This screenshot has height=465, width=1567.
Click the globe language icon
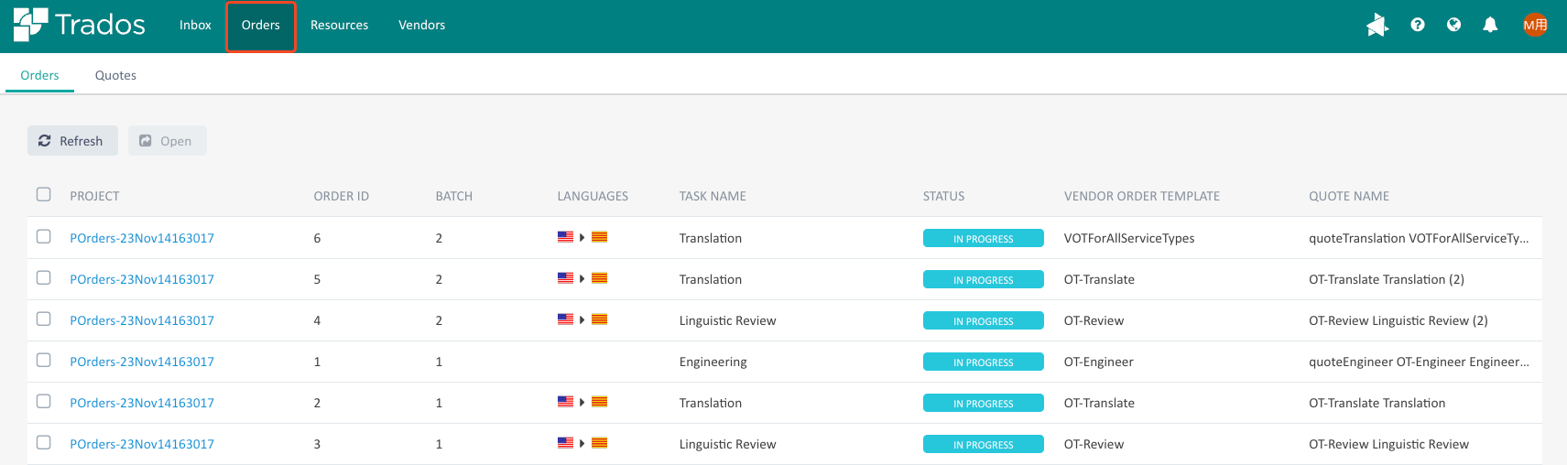1453,25
